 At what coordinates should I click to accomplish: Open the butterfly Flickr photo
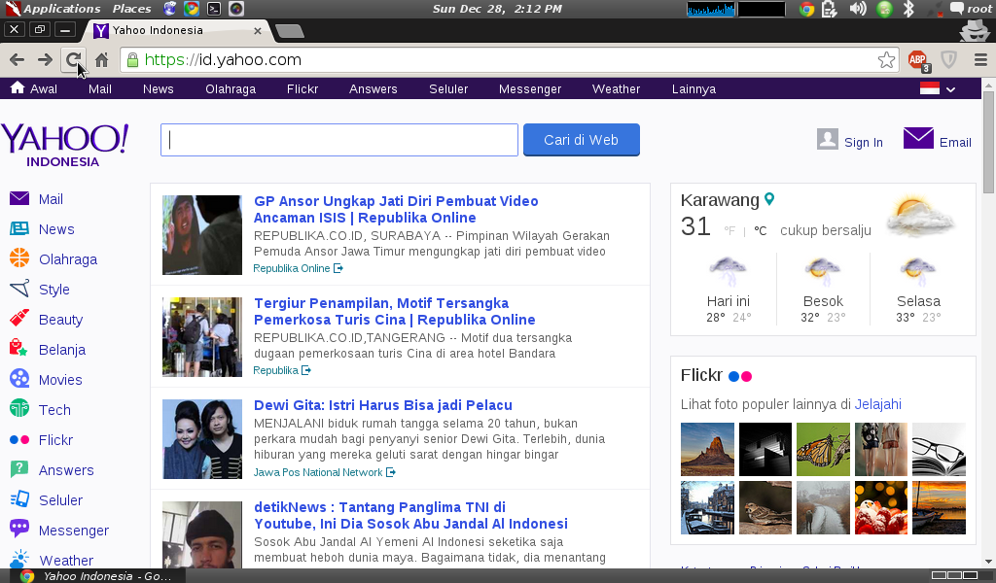[x=823, y=449]
